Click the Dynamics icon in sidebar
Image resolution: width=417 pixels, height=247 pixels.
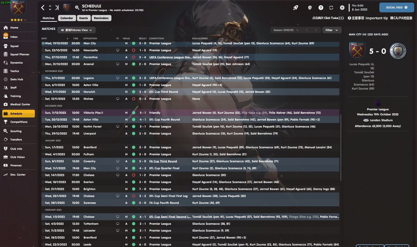(5, 63)
